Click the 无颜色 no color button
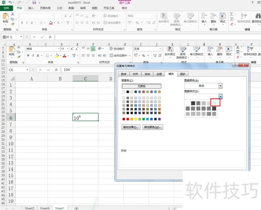Image resolution: width=261 pixels, height=210 pixels. (142, 86)
